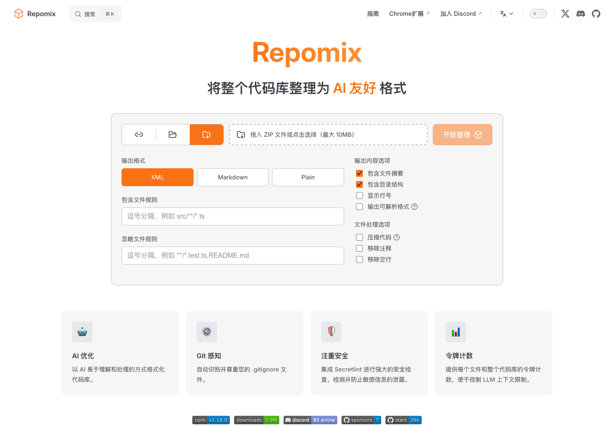Click the robot icon on AI 优化 card

pos(82,332)
